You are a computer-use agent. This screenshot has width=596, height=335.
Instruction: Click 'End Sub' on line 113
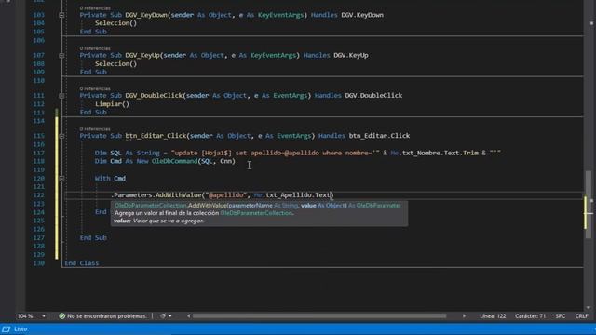click(93, 113)
